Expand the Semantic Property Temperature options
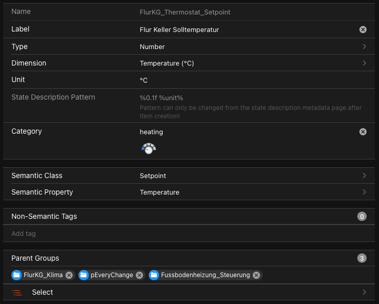This screenshot has height=304, width=379. [364, 192]
